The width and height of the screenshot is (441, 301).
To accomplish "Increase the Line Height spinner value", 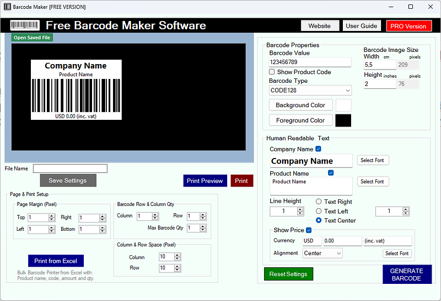I will point(300,209).
